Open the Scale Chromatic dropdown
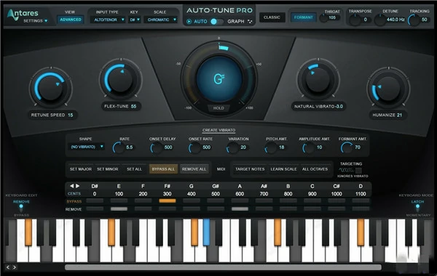The image size is (437, 276). point(160,20)
